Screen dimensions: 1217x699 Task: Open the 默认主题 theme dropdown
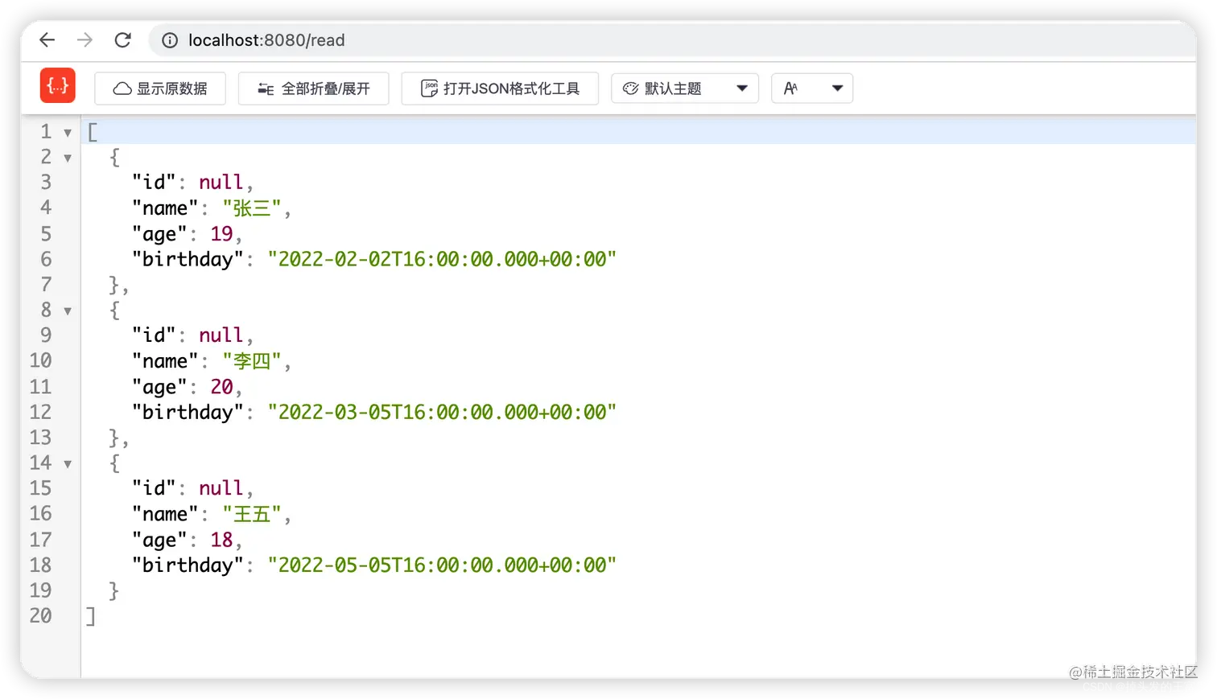[685, 88]
